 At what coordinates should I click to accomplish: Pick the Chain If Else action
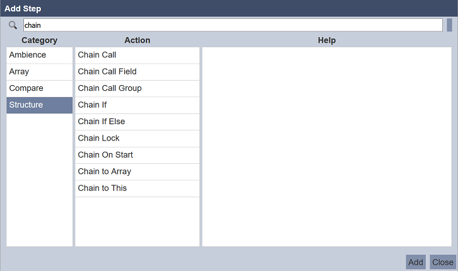137,122
